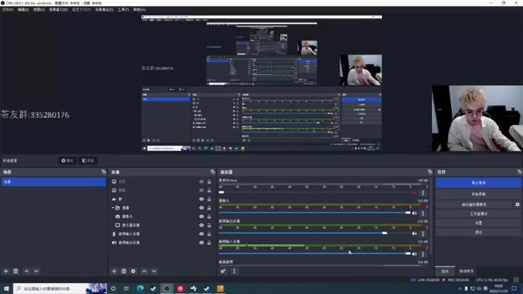Image resolution: width=523 pixels, height=294 pixels.
Task: Toggle lock on 音频输入采集 source
Action: 209,234
